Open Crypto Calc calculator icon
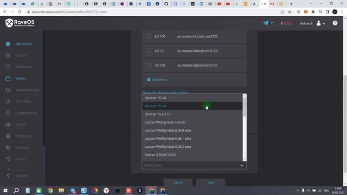The width and height of the screenshot is (347, 195). (x=8, y=136)
